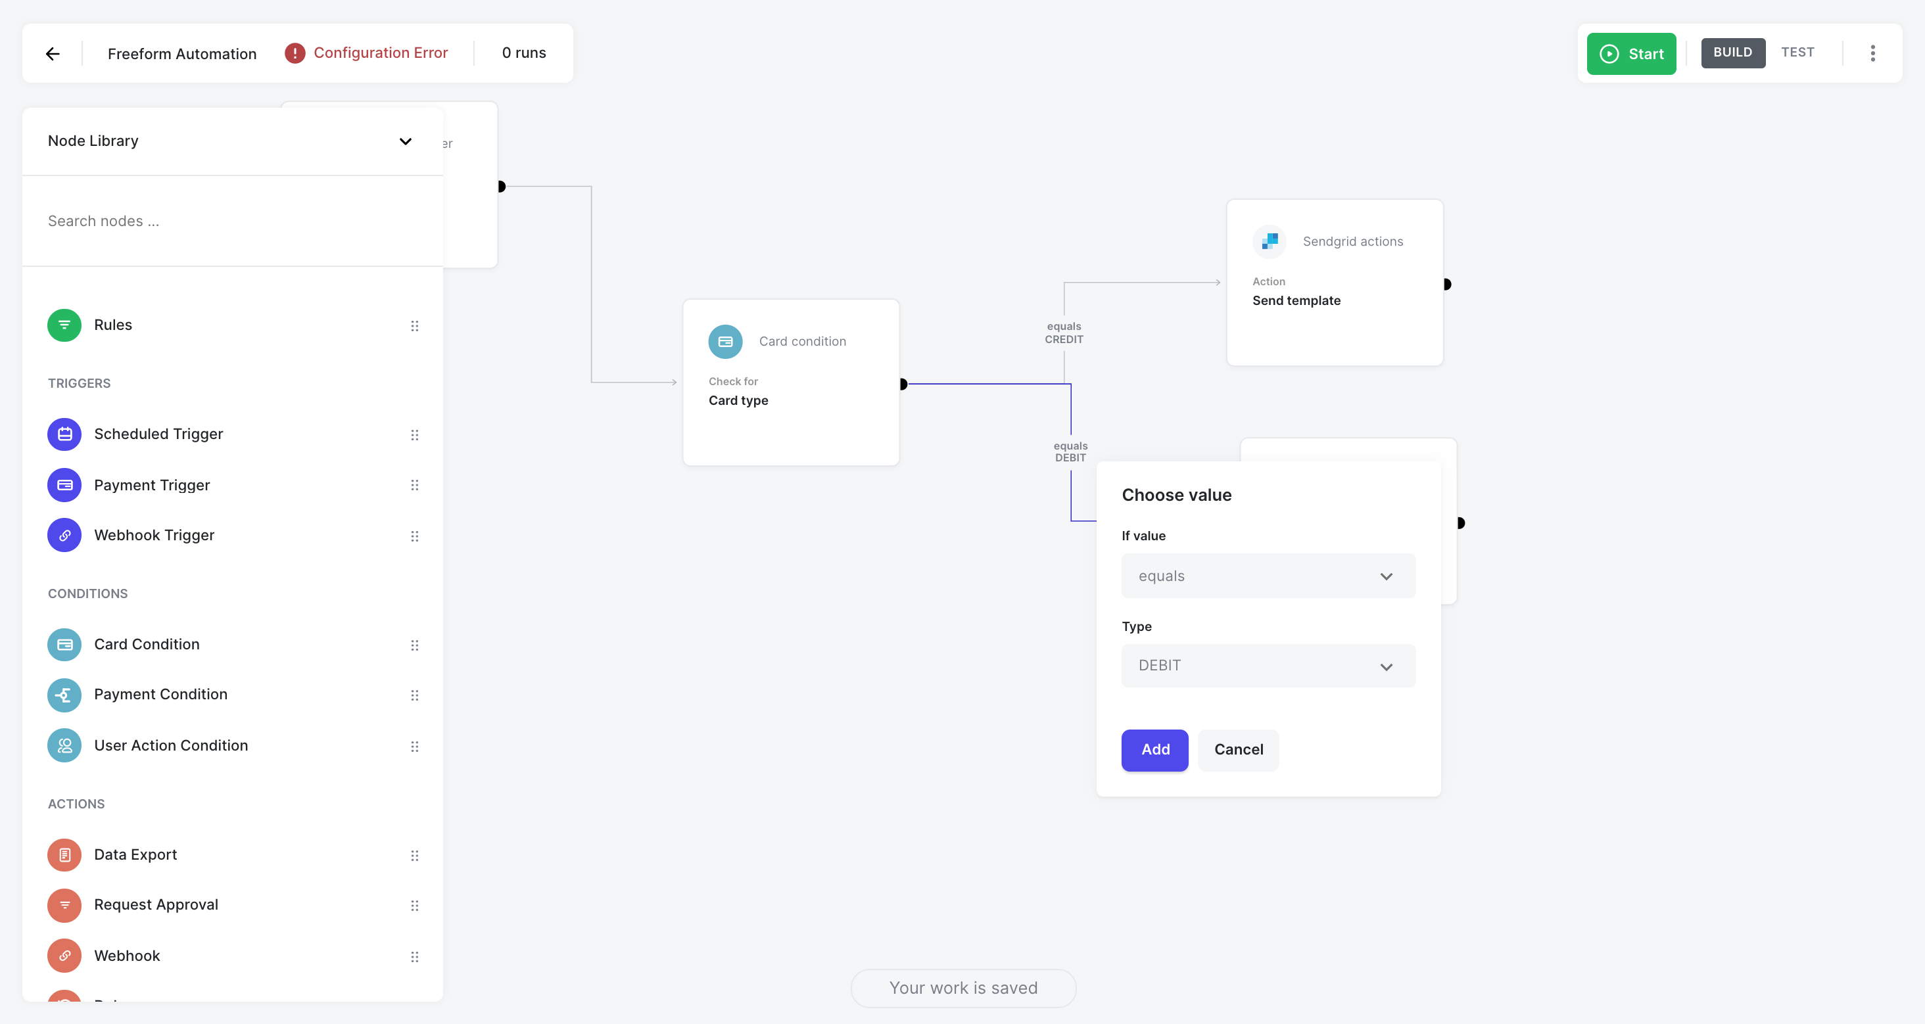Image resolution: width=1925 pixels, height=1024 pixels.
Task: Click the Scheduled Trigger calendar icon
Action: [65, 434]
